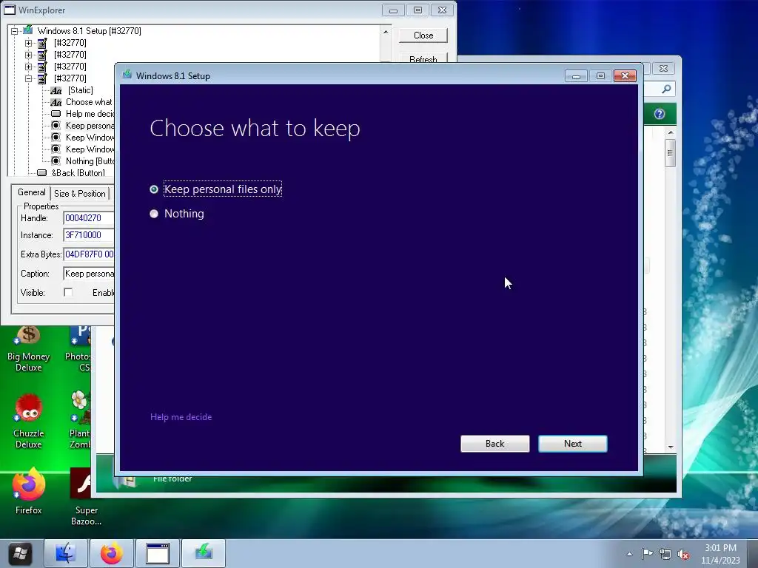
Task: Open Plants vs Zombies desktop icon
Action: [79, 420]
